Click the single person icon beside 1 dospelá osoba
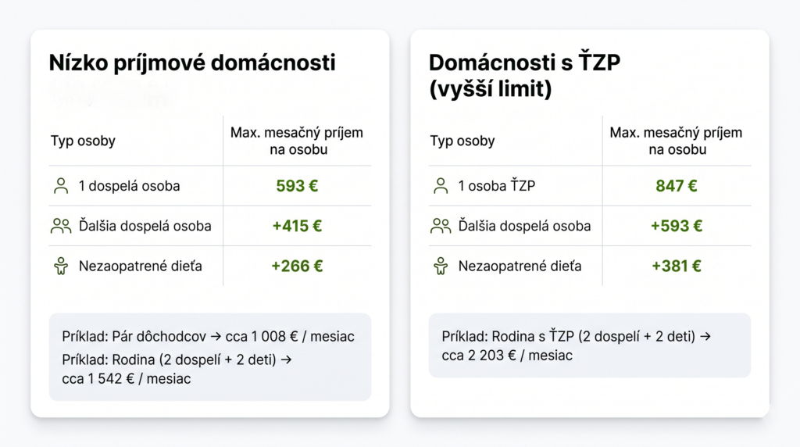The height and width of the screenshot is (447, 800). tap(60, 186)
